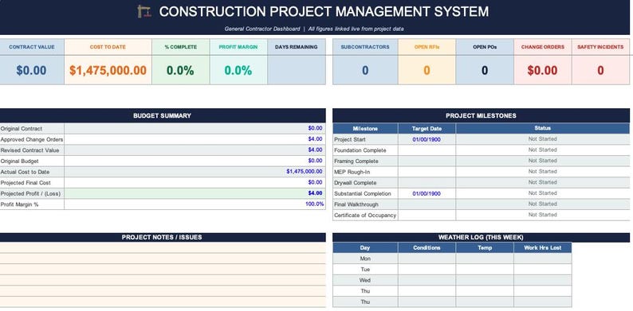Click the Target Date column header
The height and width of the screenshot is (311, 633).
pos(427,129)
